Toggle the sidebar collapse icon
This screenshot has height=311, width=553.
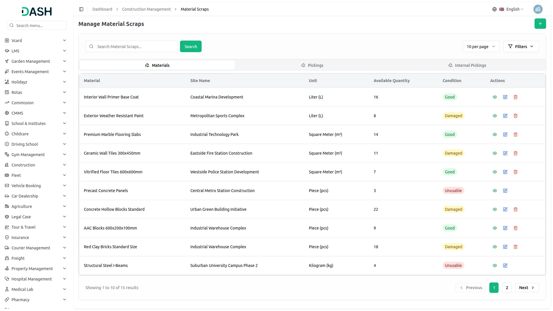81,9
